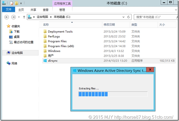Switch to the 主页 ribbon tab
The width and height of the screenshot is (179, 121).
point(21,10)
